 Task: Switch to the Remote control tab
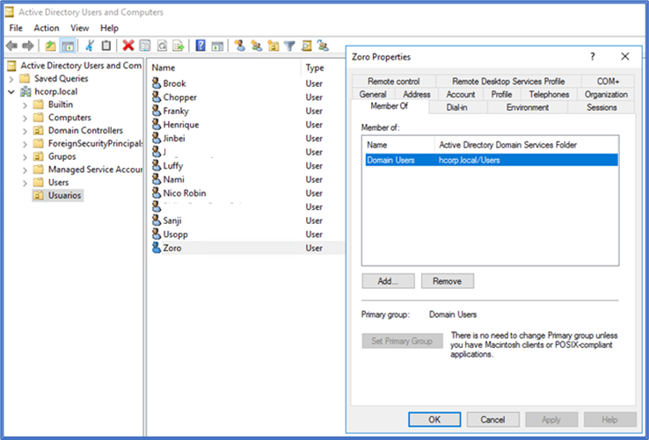click(393, 81)
